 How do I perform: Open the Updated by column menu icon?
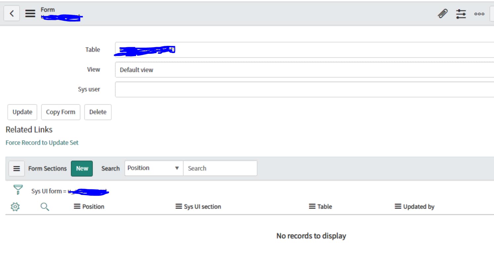tap(398, 207)
